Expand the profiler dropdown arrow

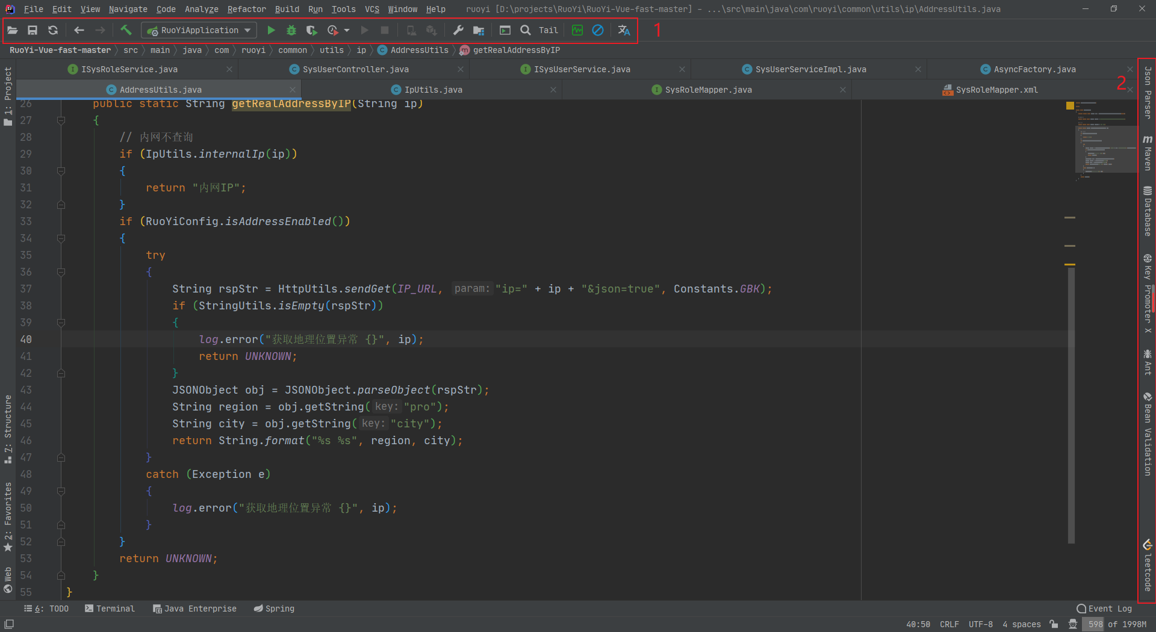(347, 30)
